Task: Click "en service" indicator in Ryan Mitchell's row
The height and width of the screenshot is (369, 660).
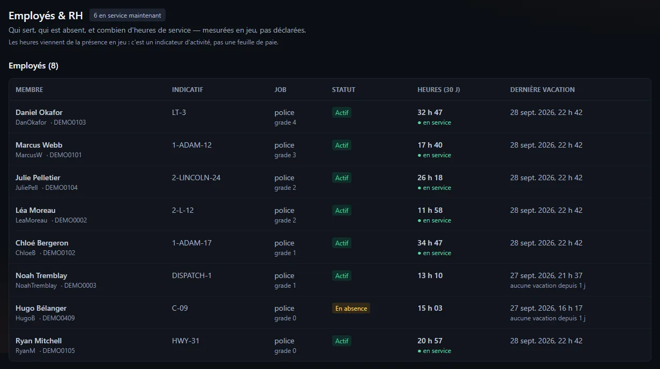Action: click(434, 351)
